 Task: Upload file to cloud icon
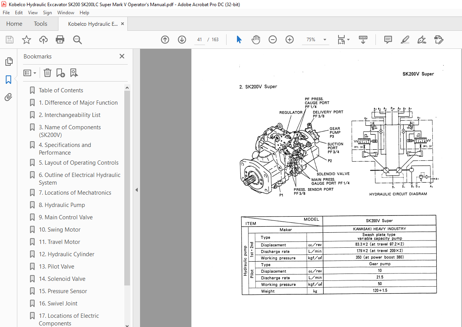click(x=43, y=40)
